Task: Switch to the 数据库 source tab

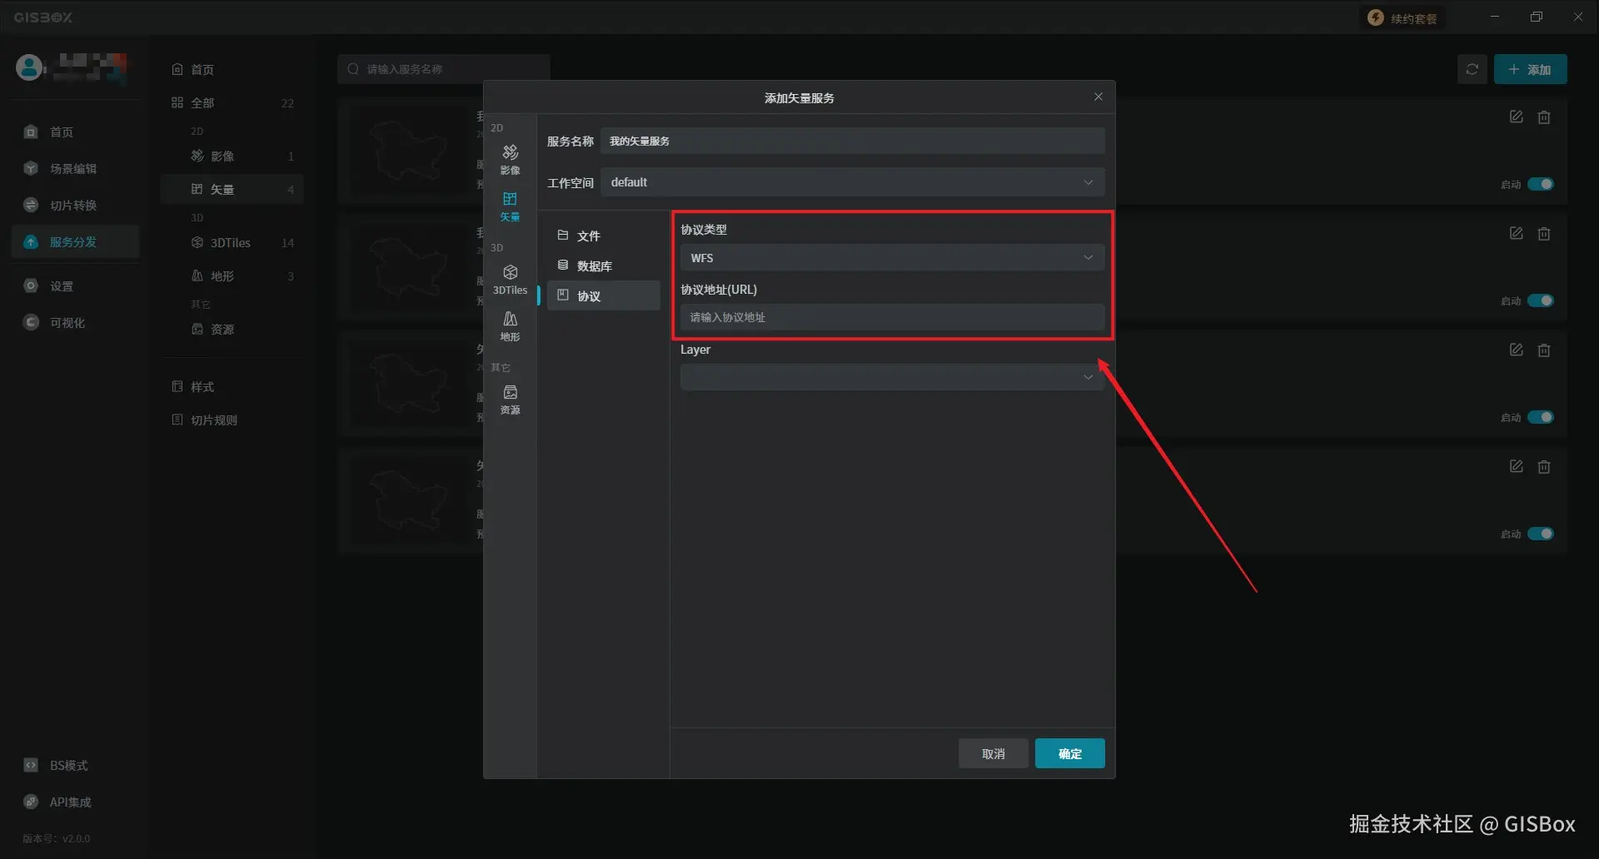Action: [604, 266]
